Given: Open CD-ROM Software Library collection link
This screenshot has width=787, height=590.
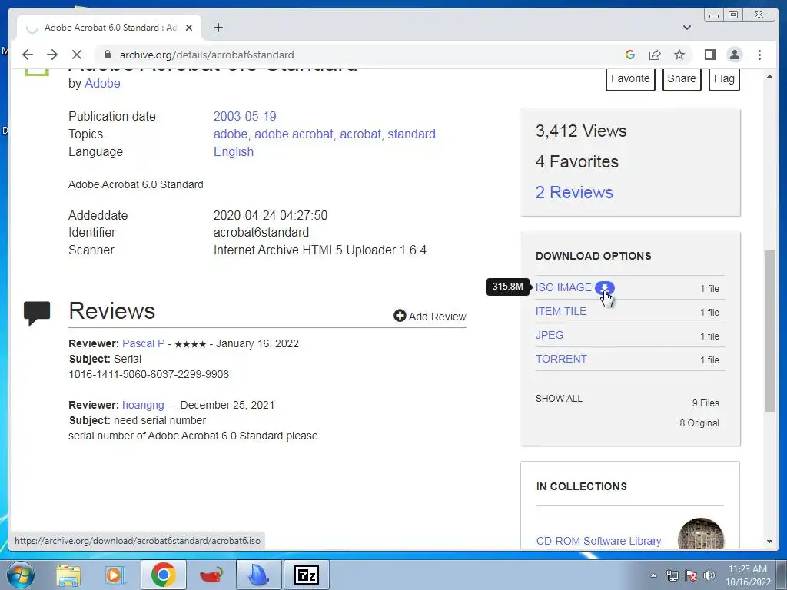Looking at the screenshot, I should point(598,541).
